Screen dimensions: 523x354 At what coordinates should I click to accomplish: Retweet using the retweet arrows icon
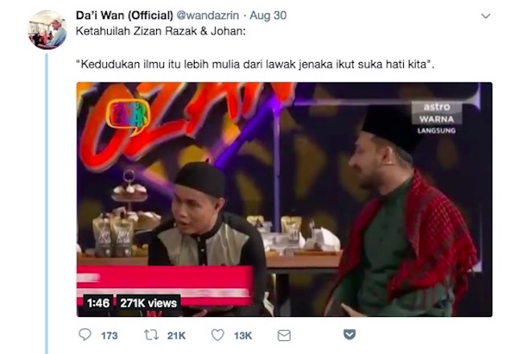click(x=151, y=335)
